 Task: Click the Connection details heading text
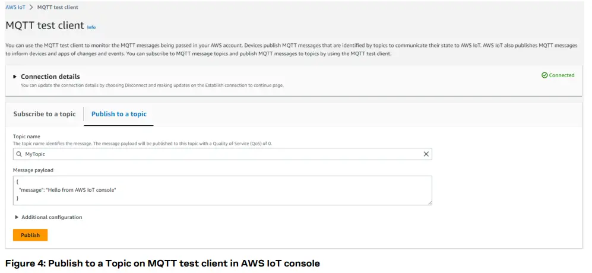tap(50, 77)
